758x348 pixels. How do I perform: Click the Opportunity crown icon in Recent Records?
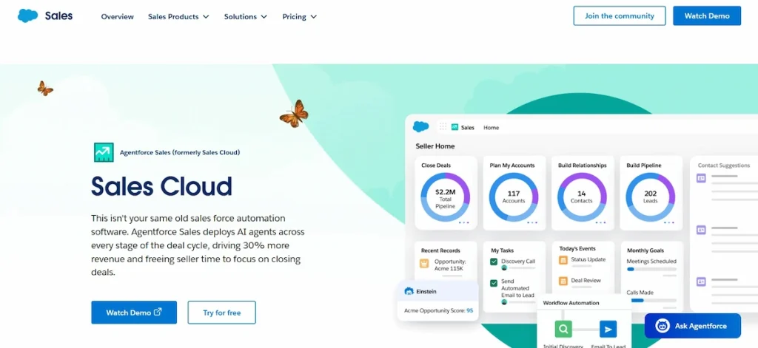pos(424,264)
